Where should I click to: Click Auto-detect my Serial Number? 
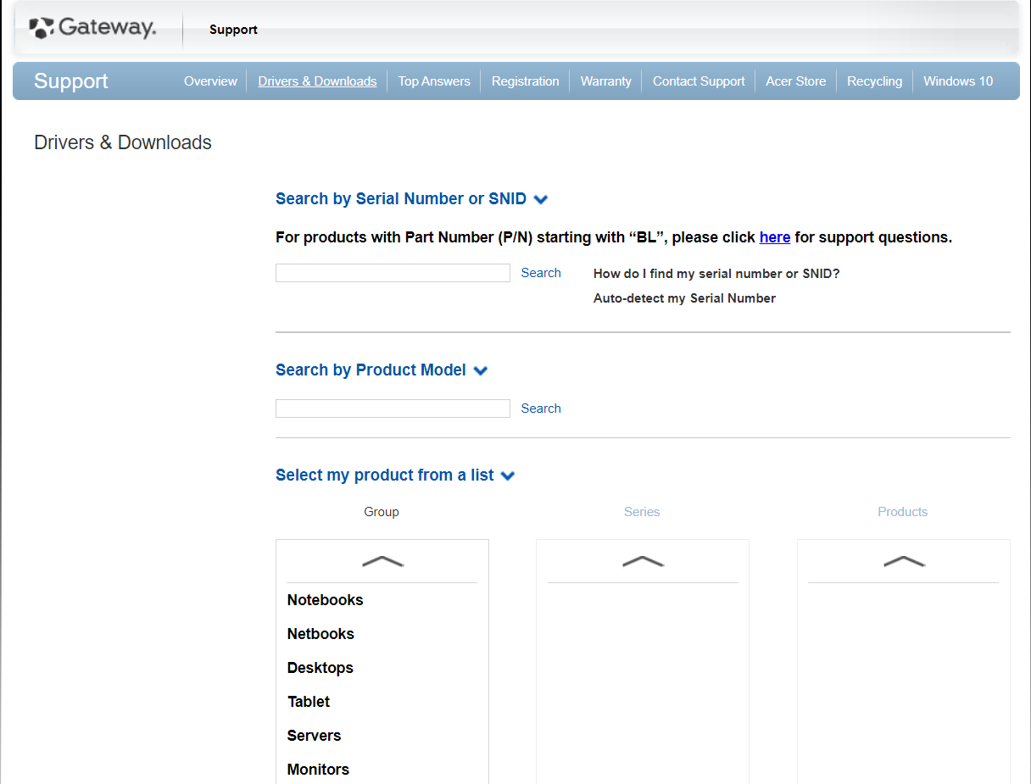684,298
